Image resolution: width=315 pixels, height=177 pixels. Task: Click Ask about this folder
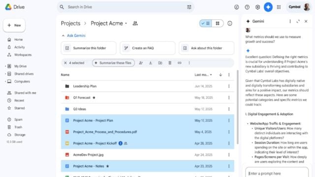tap(207, 48)
